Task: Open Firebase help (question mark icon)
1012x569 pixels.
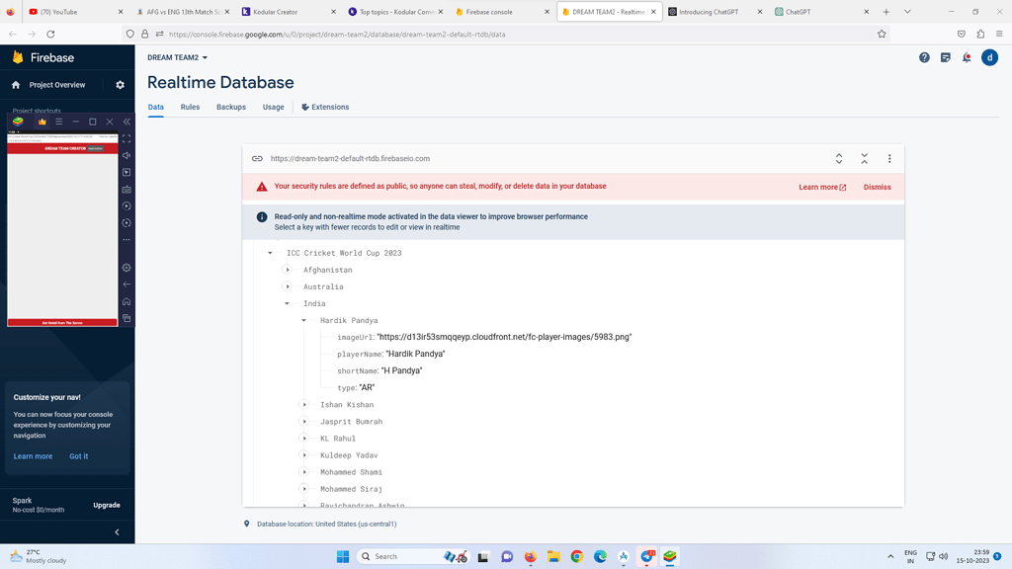Action: [x=924, y=57]
